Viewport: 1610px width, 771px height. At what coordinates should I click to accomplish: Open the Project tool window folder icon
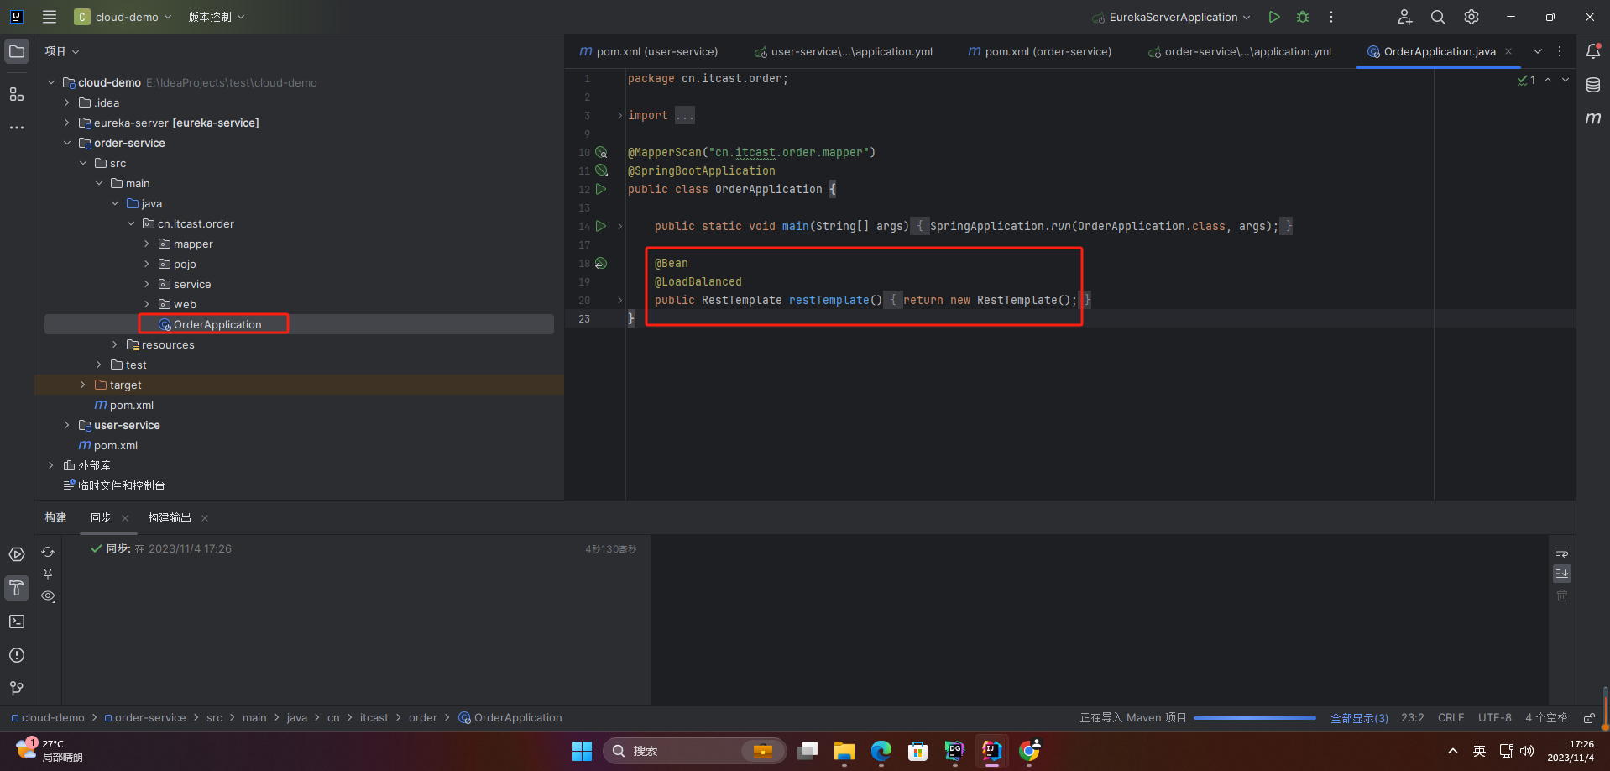tap(17, 51)
